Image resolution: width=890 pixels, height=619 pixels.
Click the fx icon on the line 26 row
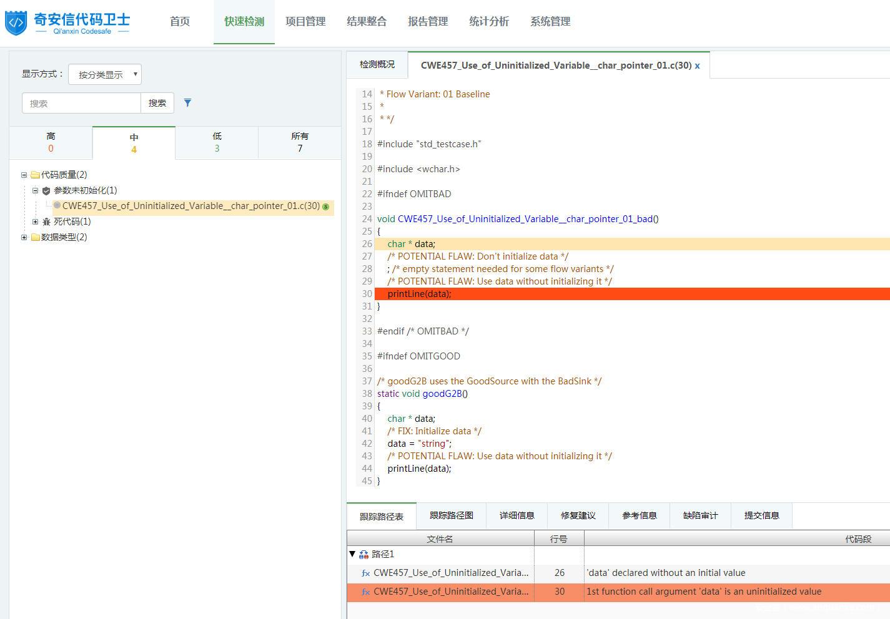366,573
